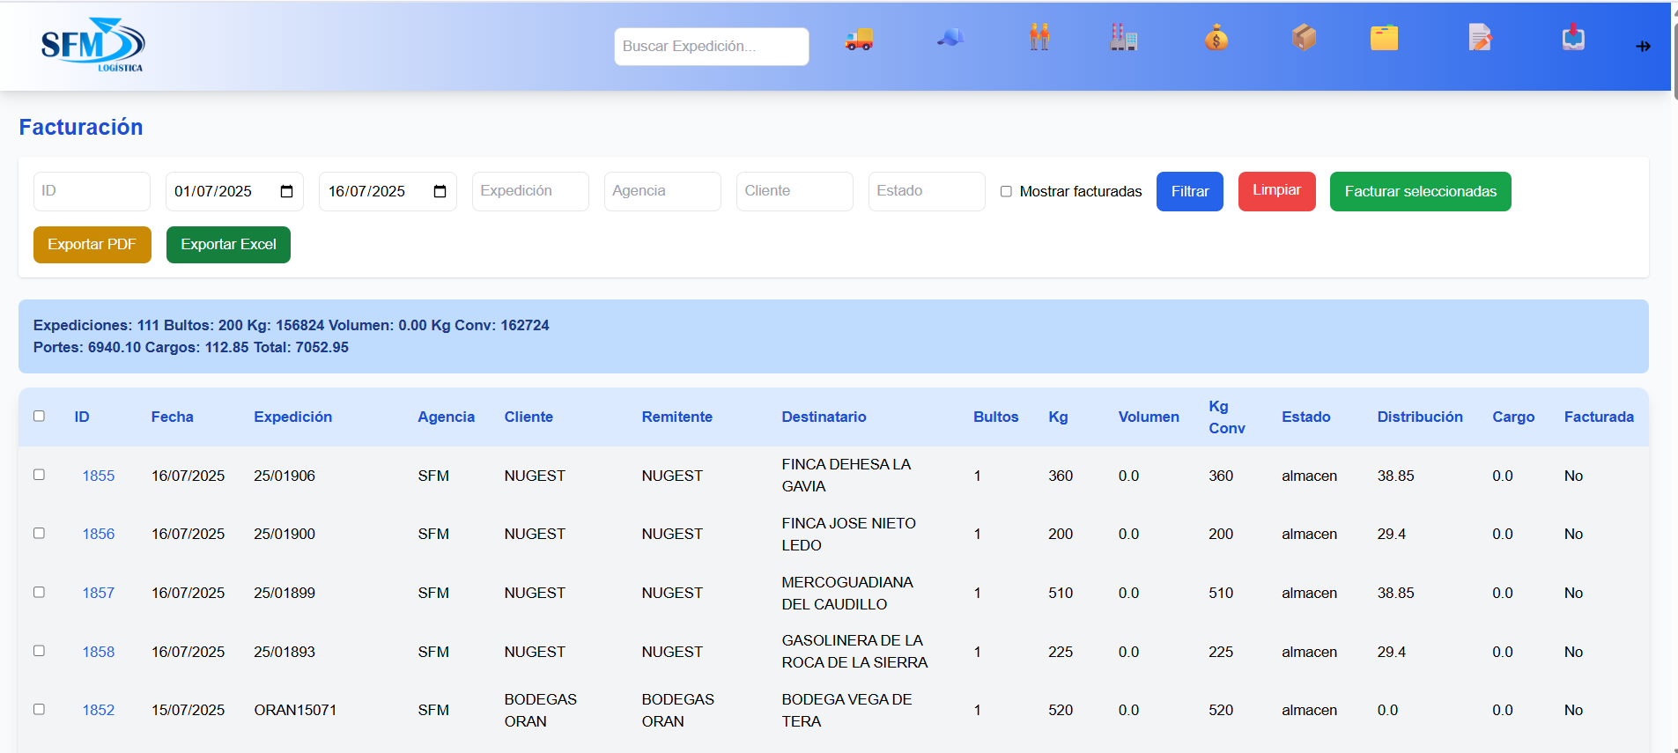Select the checkbox for row 1856

39,533
